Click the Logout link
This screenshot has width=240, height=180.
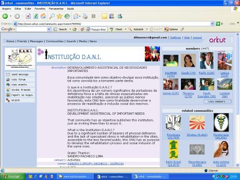click(x=197, y=37)
